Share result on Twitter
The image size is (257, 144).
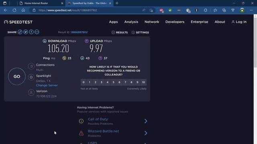tap(26, 32)
